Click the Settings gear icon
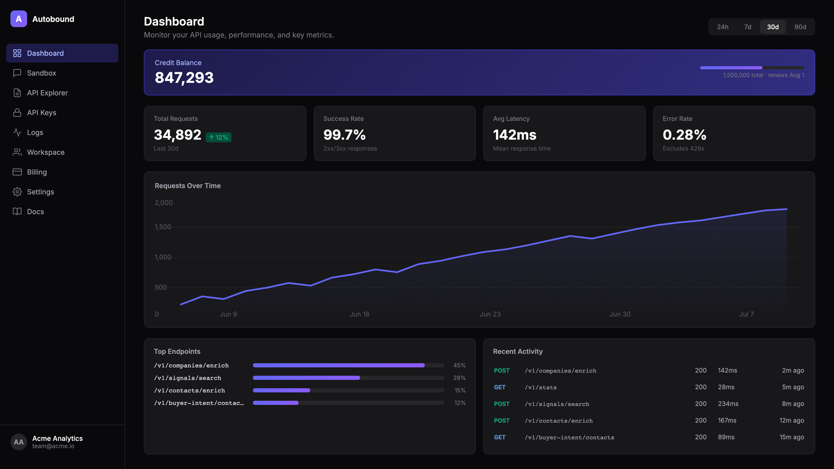834x469 pixels. [x=17, y=192]
